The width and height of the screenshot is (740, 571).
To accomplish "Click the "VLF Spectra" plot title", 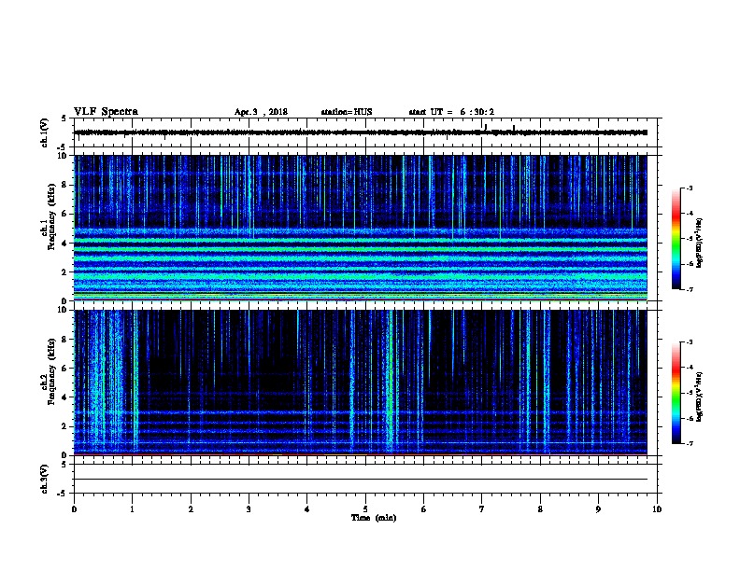I will click(106, 112).
